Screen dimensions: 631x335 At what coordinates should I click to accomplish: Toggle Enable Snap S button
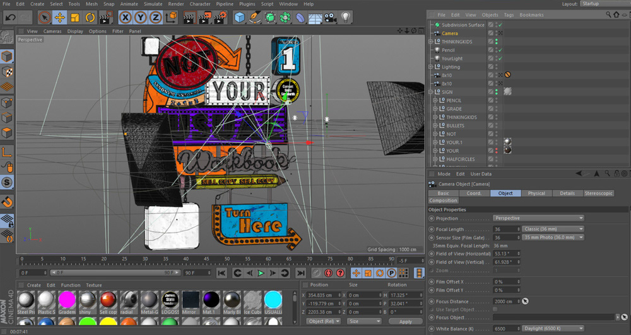point(7,183)
